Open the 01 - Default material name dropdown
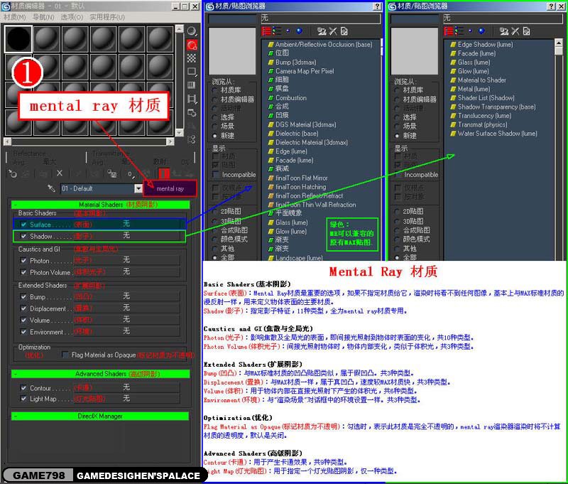Image resolution: width=568 pixels, height=484 pixels. coord(138,189)
